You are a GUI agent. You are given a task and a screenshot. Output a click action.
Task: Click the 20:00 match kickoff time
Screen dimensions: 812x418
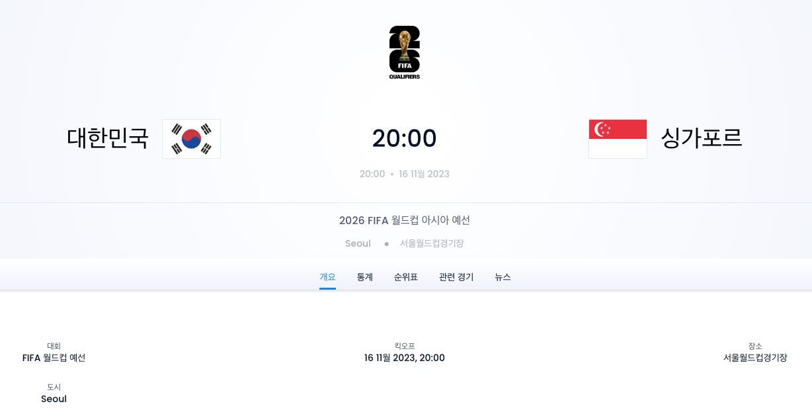tap(404, 139)
